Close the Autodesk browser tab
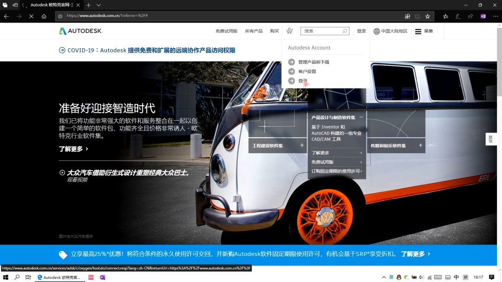Image resolution: width=502 pixels, height=282 pixels. coord(78,5)
